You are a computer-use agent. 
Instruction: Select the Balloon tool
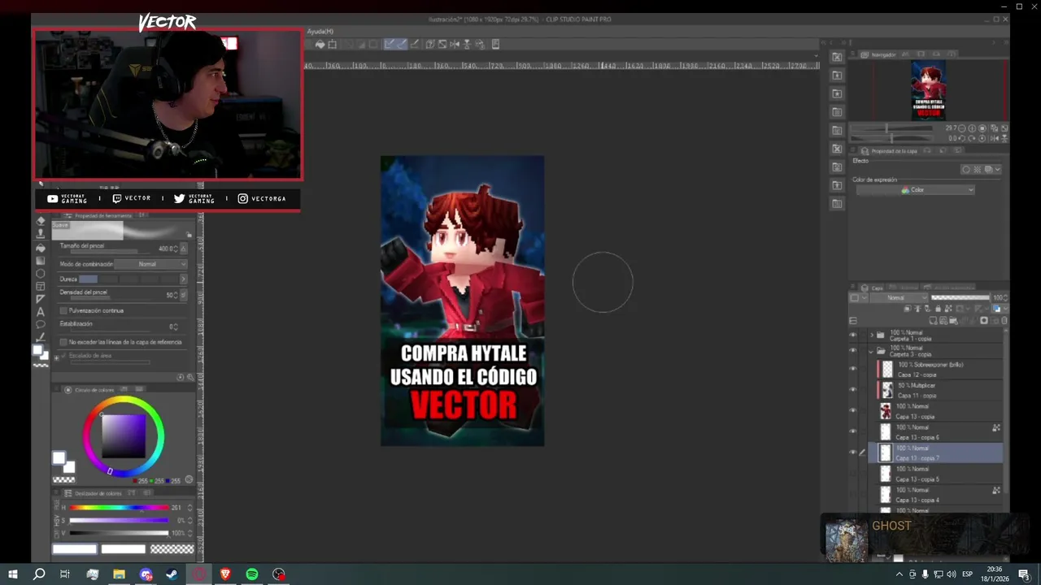pos(41,324)
